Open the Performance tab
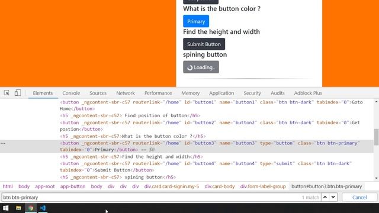379x213 pixels. click(x=158, y=93)
